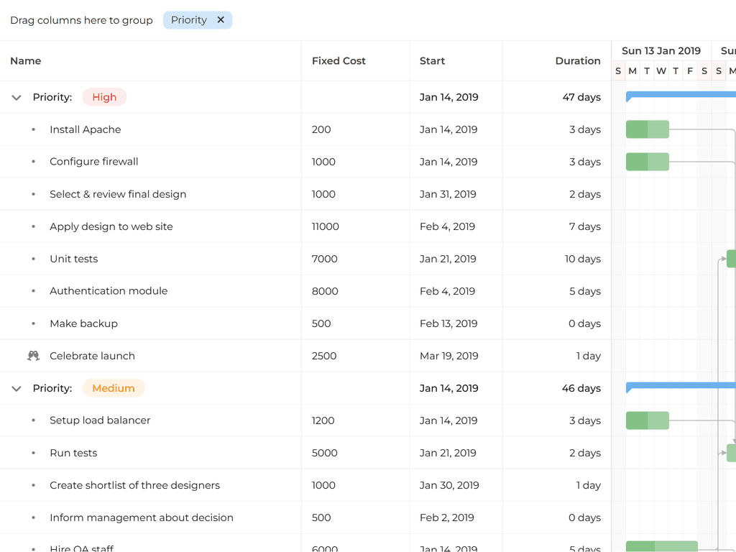736x552 pixels.
Task: Sort by the Name column header
Action: tap(26, 61)
